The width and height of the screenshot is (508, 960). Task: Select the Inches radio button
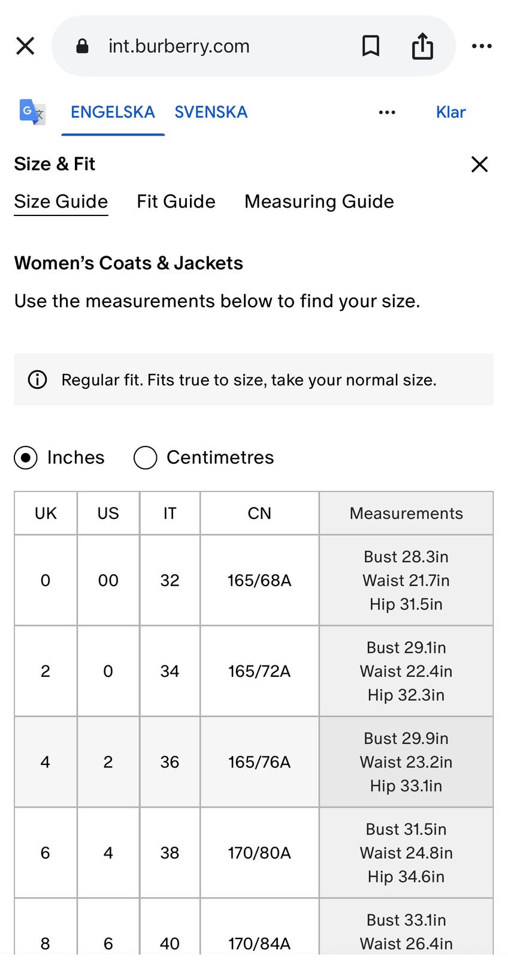coord(26,458)
